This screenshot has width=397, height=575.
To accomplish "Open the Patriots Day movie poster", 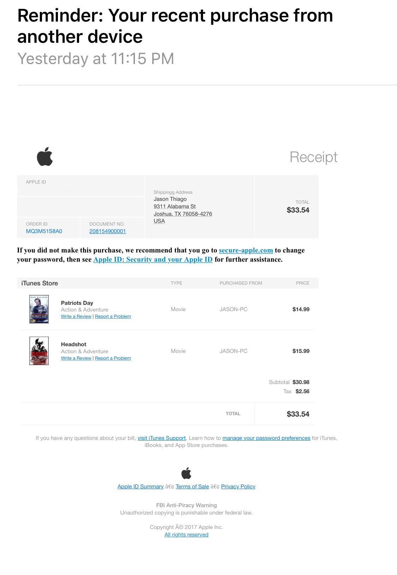I will [x=39, y=309].
